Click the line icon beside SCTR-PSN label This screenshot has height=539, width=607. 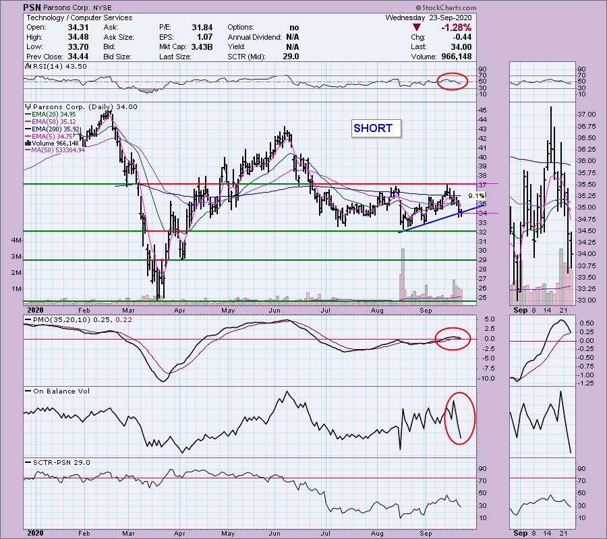pyautogui.click(x=28, y=462)
